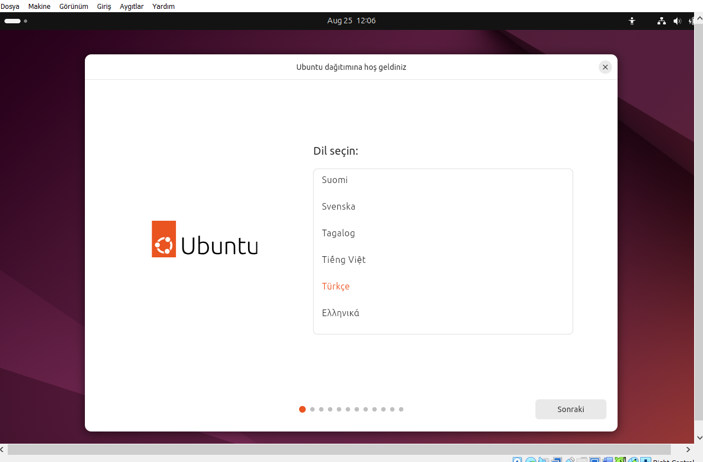This screenshot has width=703, height=462.
Task: Choose Tagalog as the language
Action: coord(443,233)
